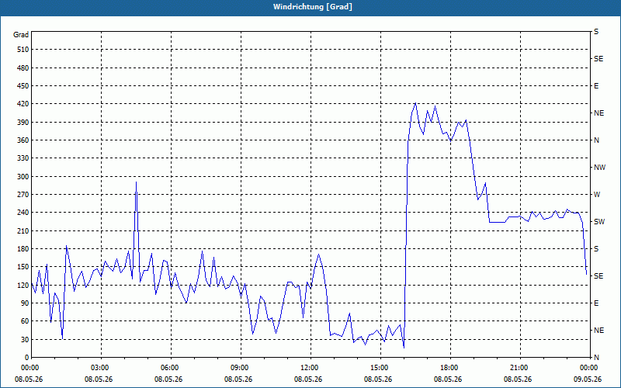Select the 09.05.26 date label
Screen dimensions: 621x388
pos(588,379)
